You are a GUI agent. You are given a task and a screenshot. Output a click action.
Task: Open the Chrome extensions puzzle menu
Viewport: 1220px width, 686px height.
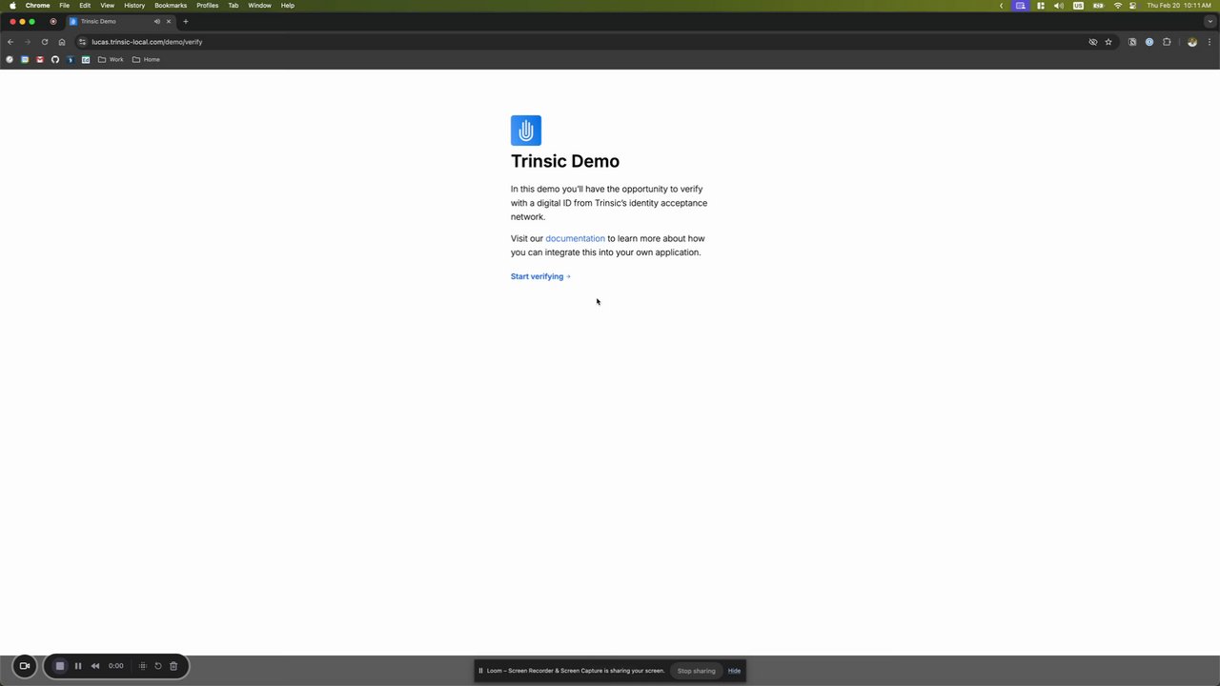pyautogui.click(x=1167, y=42)
